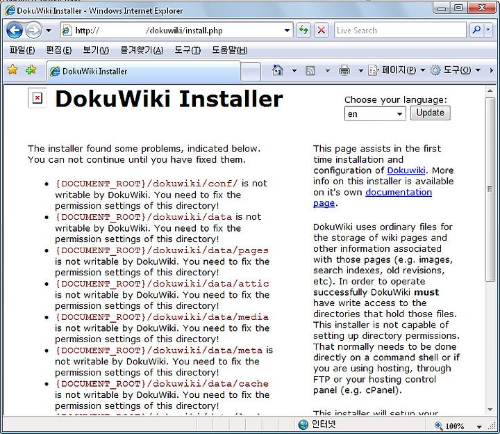Viewport: 500px width, 434px height.
Task: Click into the Live Search box
Action: pos(400,31)
